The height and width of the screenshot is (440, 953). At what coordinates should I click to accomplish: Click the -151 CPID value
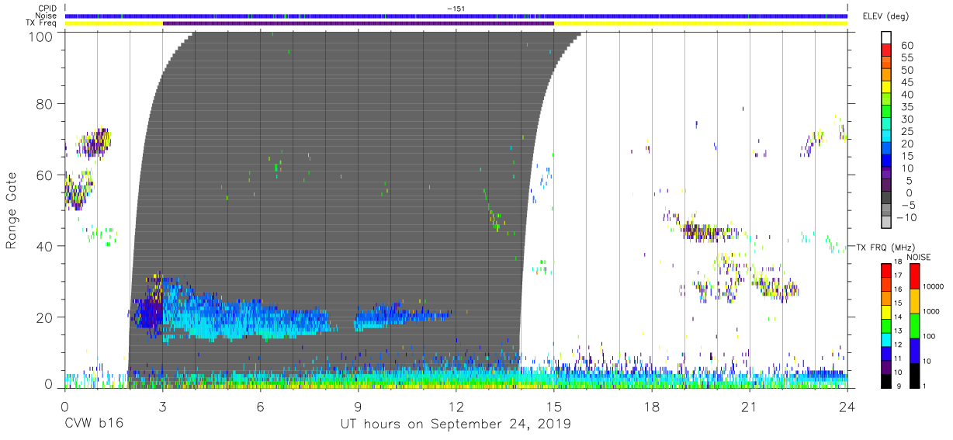coord(456,9)
